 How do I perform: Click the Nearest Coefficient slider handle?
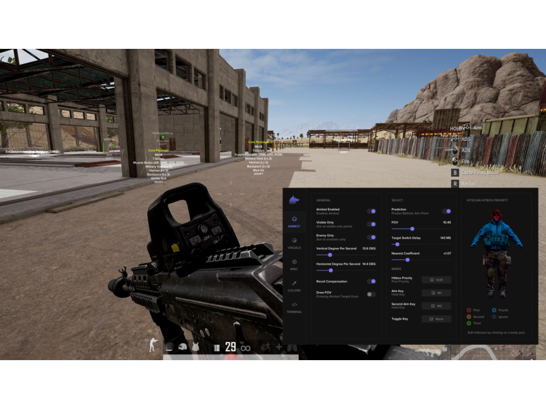click(407, 260)
